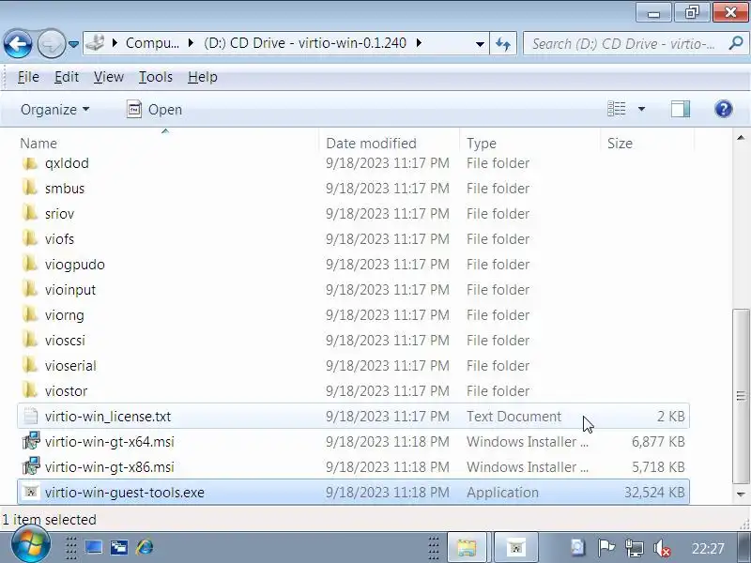Refresh the folder view
Screen dimensions: 751x563
(503, 44)
